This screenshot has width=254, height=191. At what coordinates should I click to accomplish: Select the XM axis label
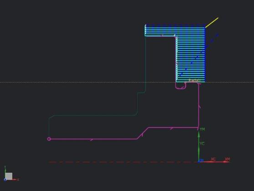coord(228,159)
